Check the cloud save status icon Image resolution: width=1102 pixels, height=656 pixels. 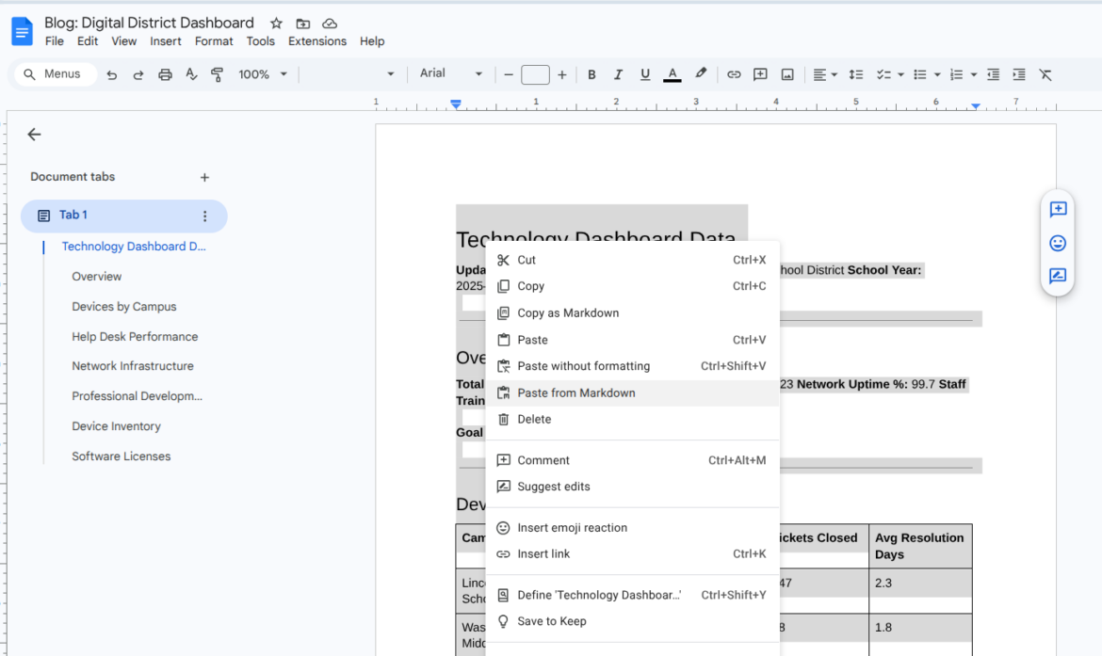330,24
